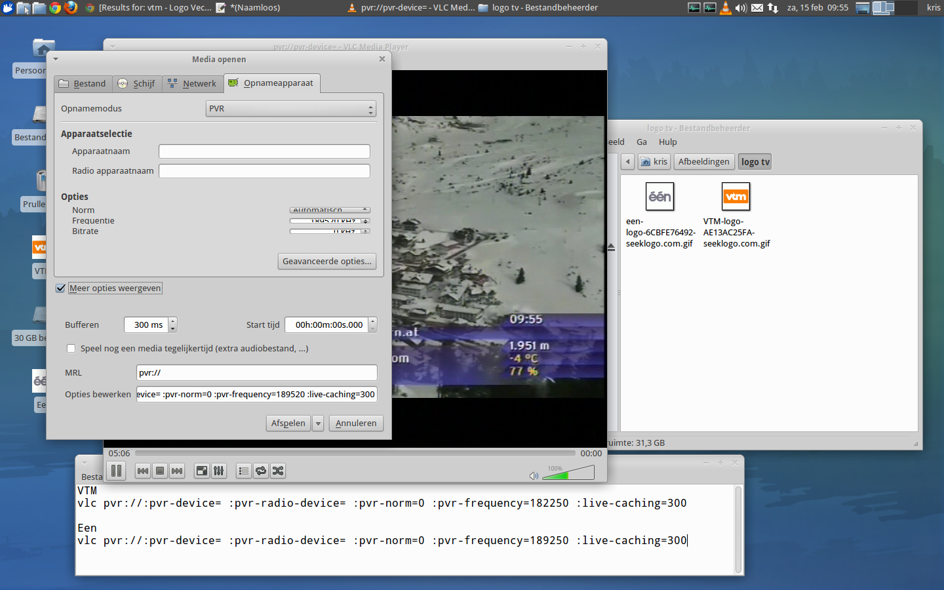Open the system volume tray icon

pos(741,8)
